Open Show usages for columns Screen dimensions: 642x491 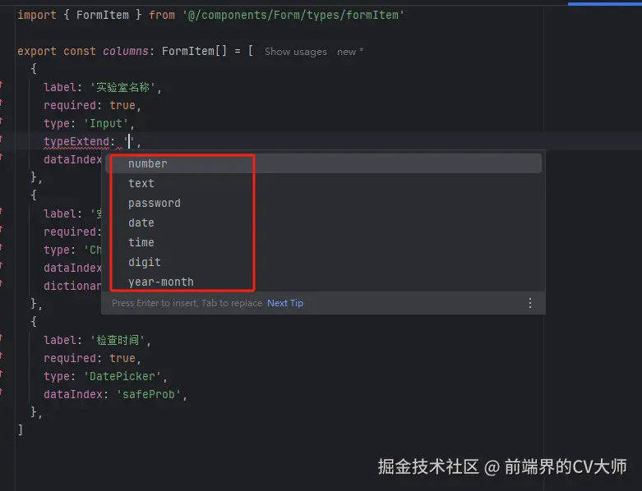tap(295, 52)
